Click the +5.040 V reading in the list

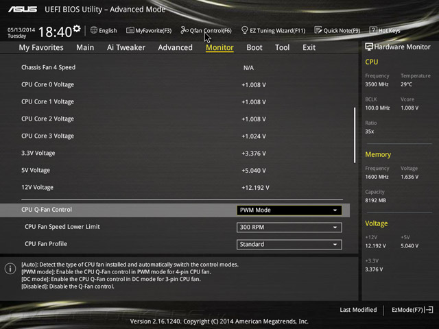coord(254,171)
